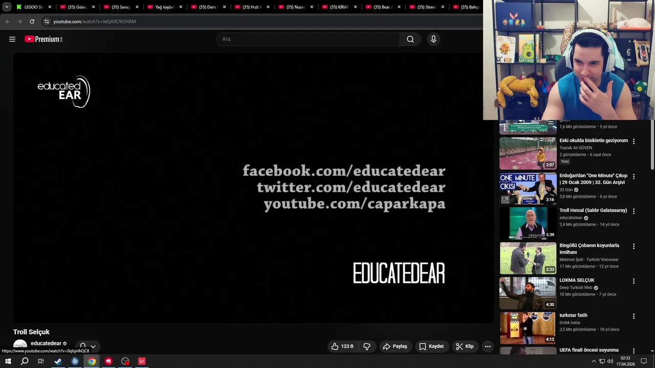The image size is (655, 368).
Task: Go to YouTube Premium home logo
Action: tap(43, 39)
